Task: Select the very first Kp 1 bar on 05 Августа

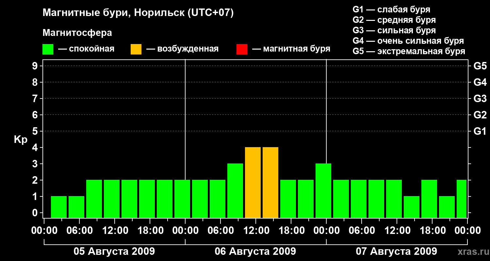Action: point(59,207)
